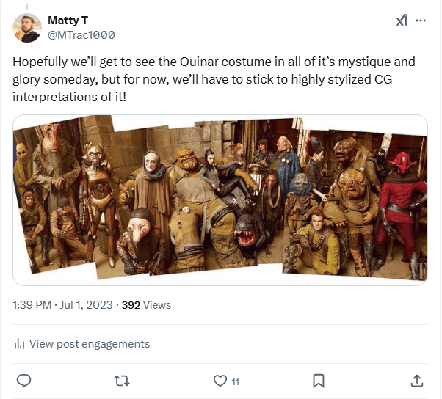The image size is (442, 399).
Task: Bookmark this post
Action: click(319, 381)
